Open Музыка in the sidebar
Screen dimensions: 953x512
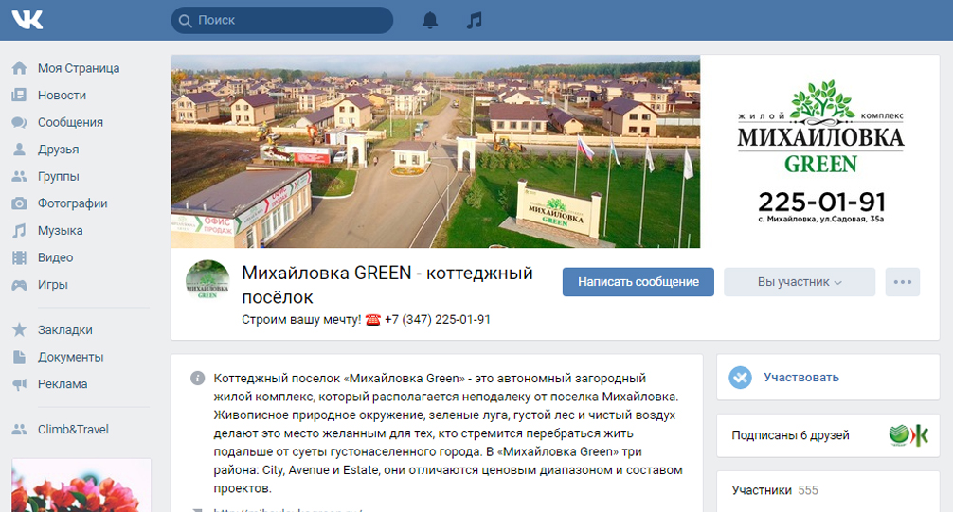coord(61,230)
